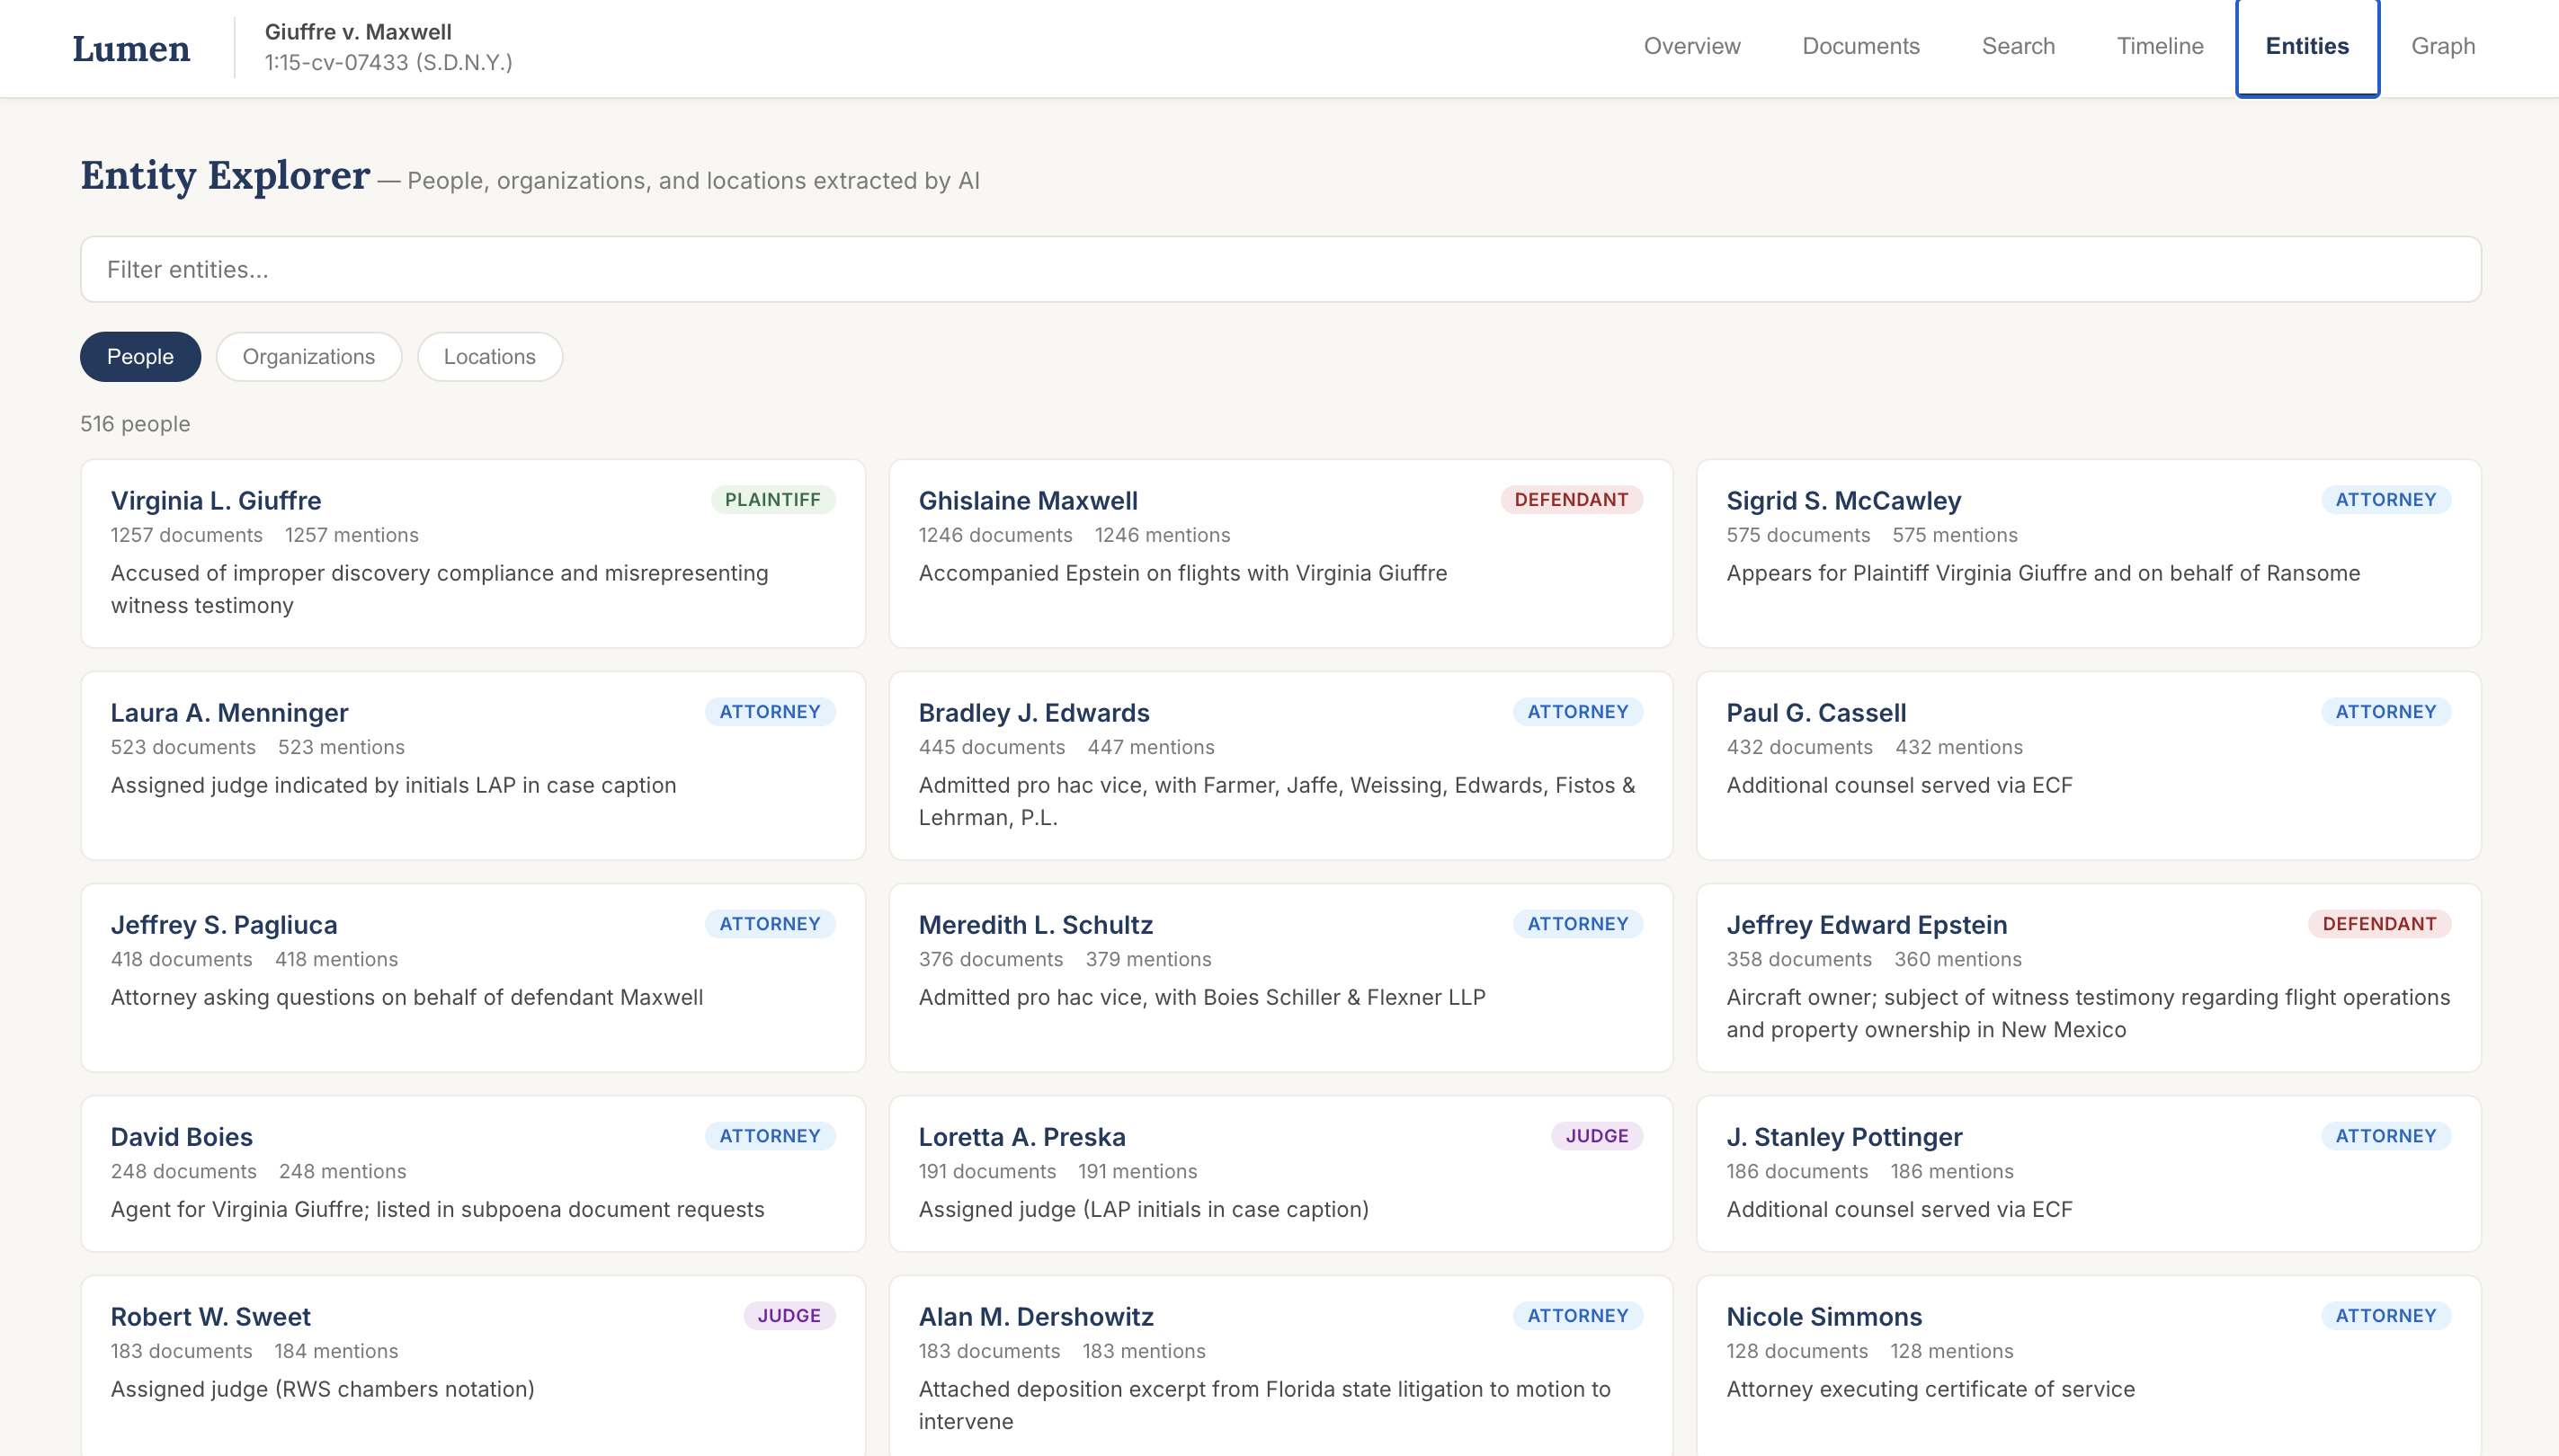Open Virginia L. Giuffre entity card
Image resolution: width=2559 pixels, height=1456 pixels.
[x=472, y=553]
